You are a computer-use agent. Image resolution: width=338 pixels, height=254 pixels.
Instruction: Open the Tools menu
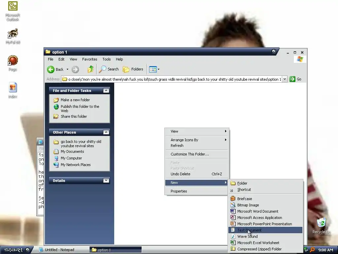[107, 59]
